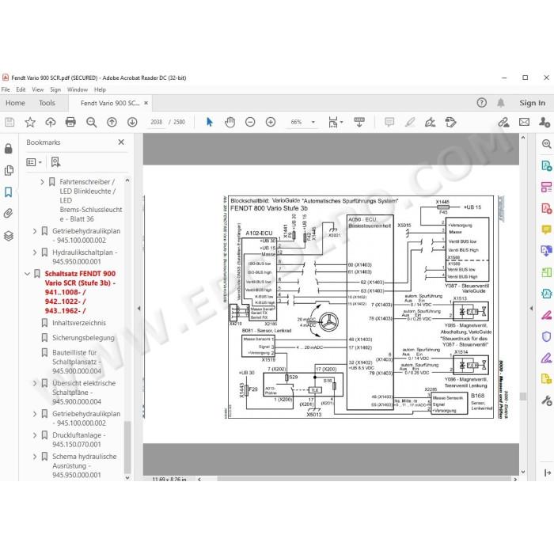Viewport: 554px width, 554px height.
Task: Open the Sicherungsbelegung bookmark
Action: tap(83, 338)
